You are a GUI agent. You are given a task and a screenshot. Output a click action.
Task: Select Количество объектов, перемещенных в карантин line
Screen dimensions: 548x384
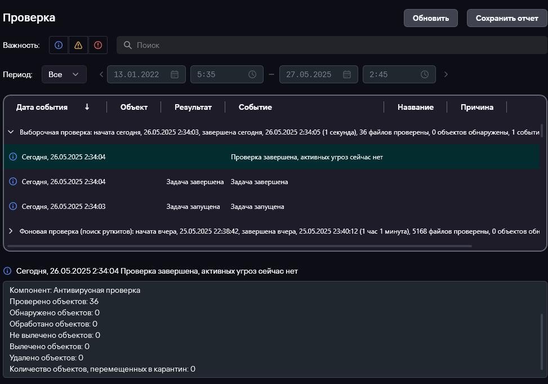point(103,369)
